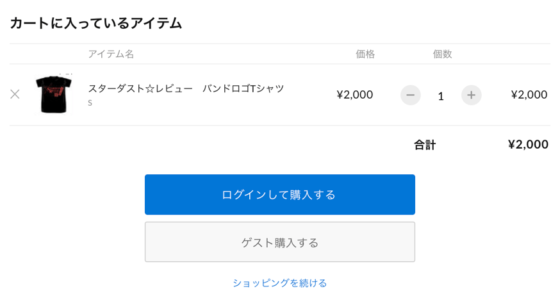Viewport: 560px width, 305px height.
Task: Click the horizontal divider below the cart heading
Action: 279,44
